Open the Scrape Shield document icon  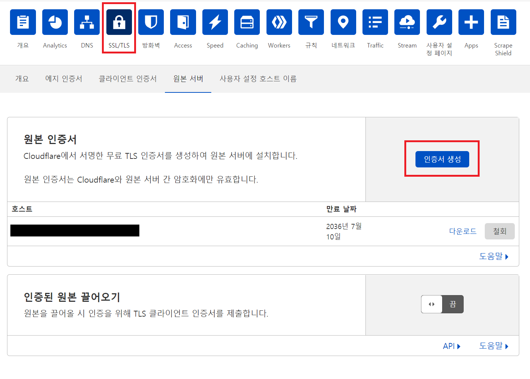(x=503, y=22)
